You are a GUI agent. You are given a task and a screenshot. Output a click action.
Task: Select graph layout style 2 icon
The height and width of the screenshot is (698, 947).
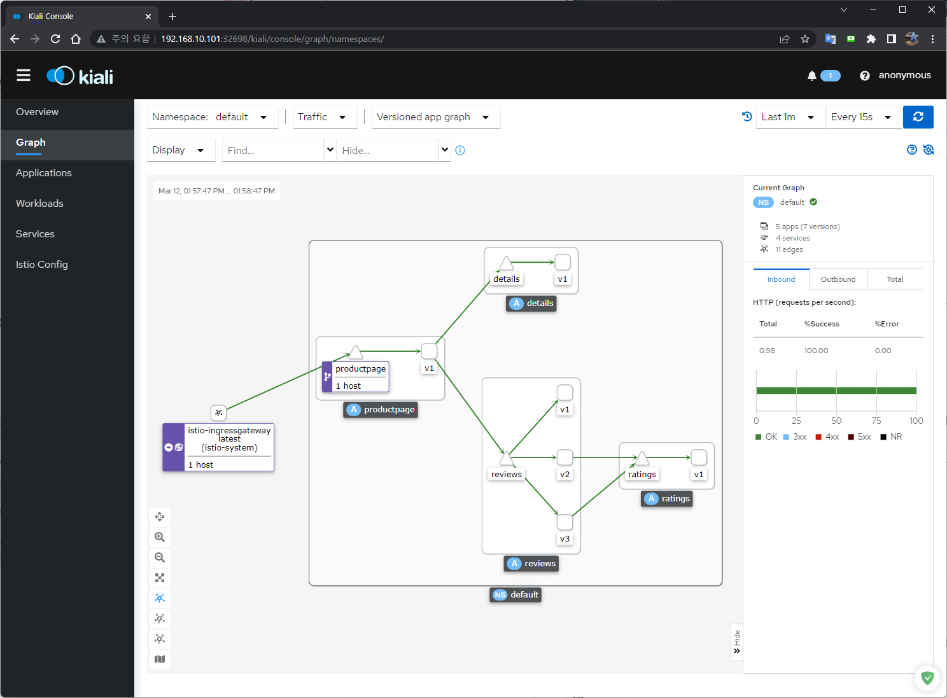click(x=160, y=618)
